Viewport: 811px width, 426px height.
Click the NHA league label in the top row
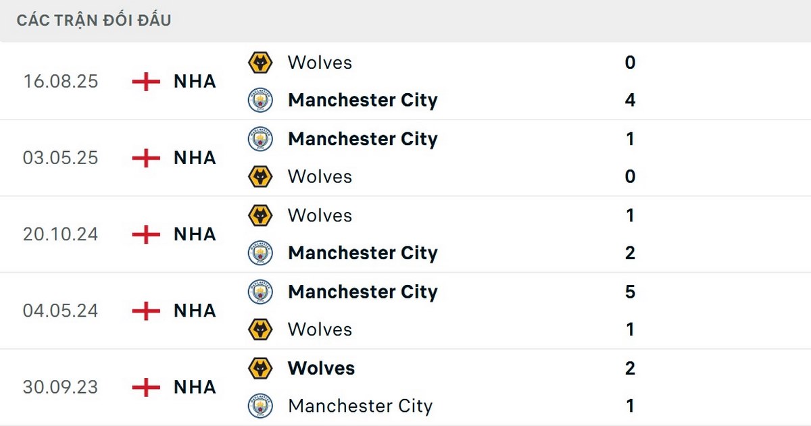pyautogui.click(x=194, y=82)
